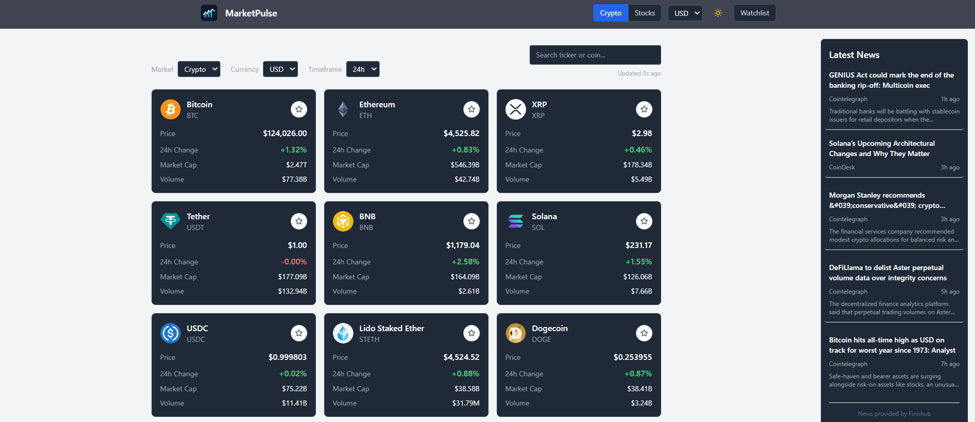Image resolution: width=975 pixels, height=422 pixels.
Task: Open the Currency filter dropdown
Action: pos(280,69)
